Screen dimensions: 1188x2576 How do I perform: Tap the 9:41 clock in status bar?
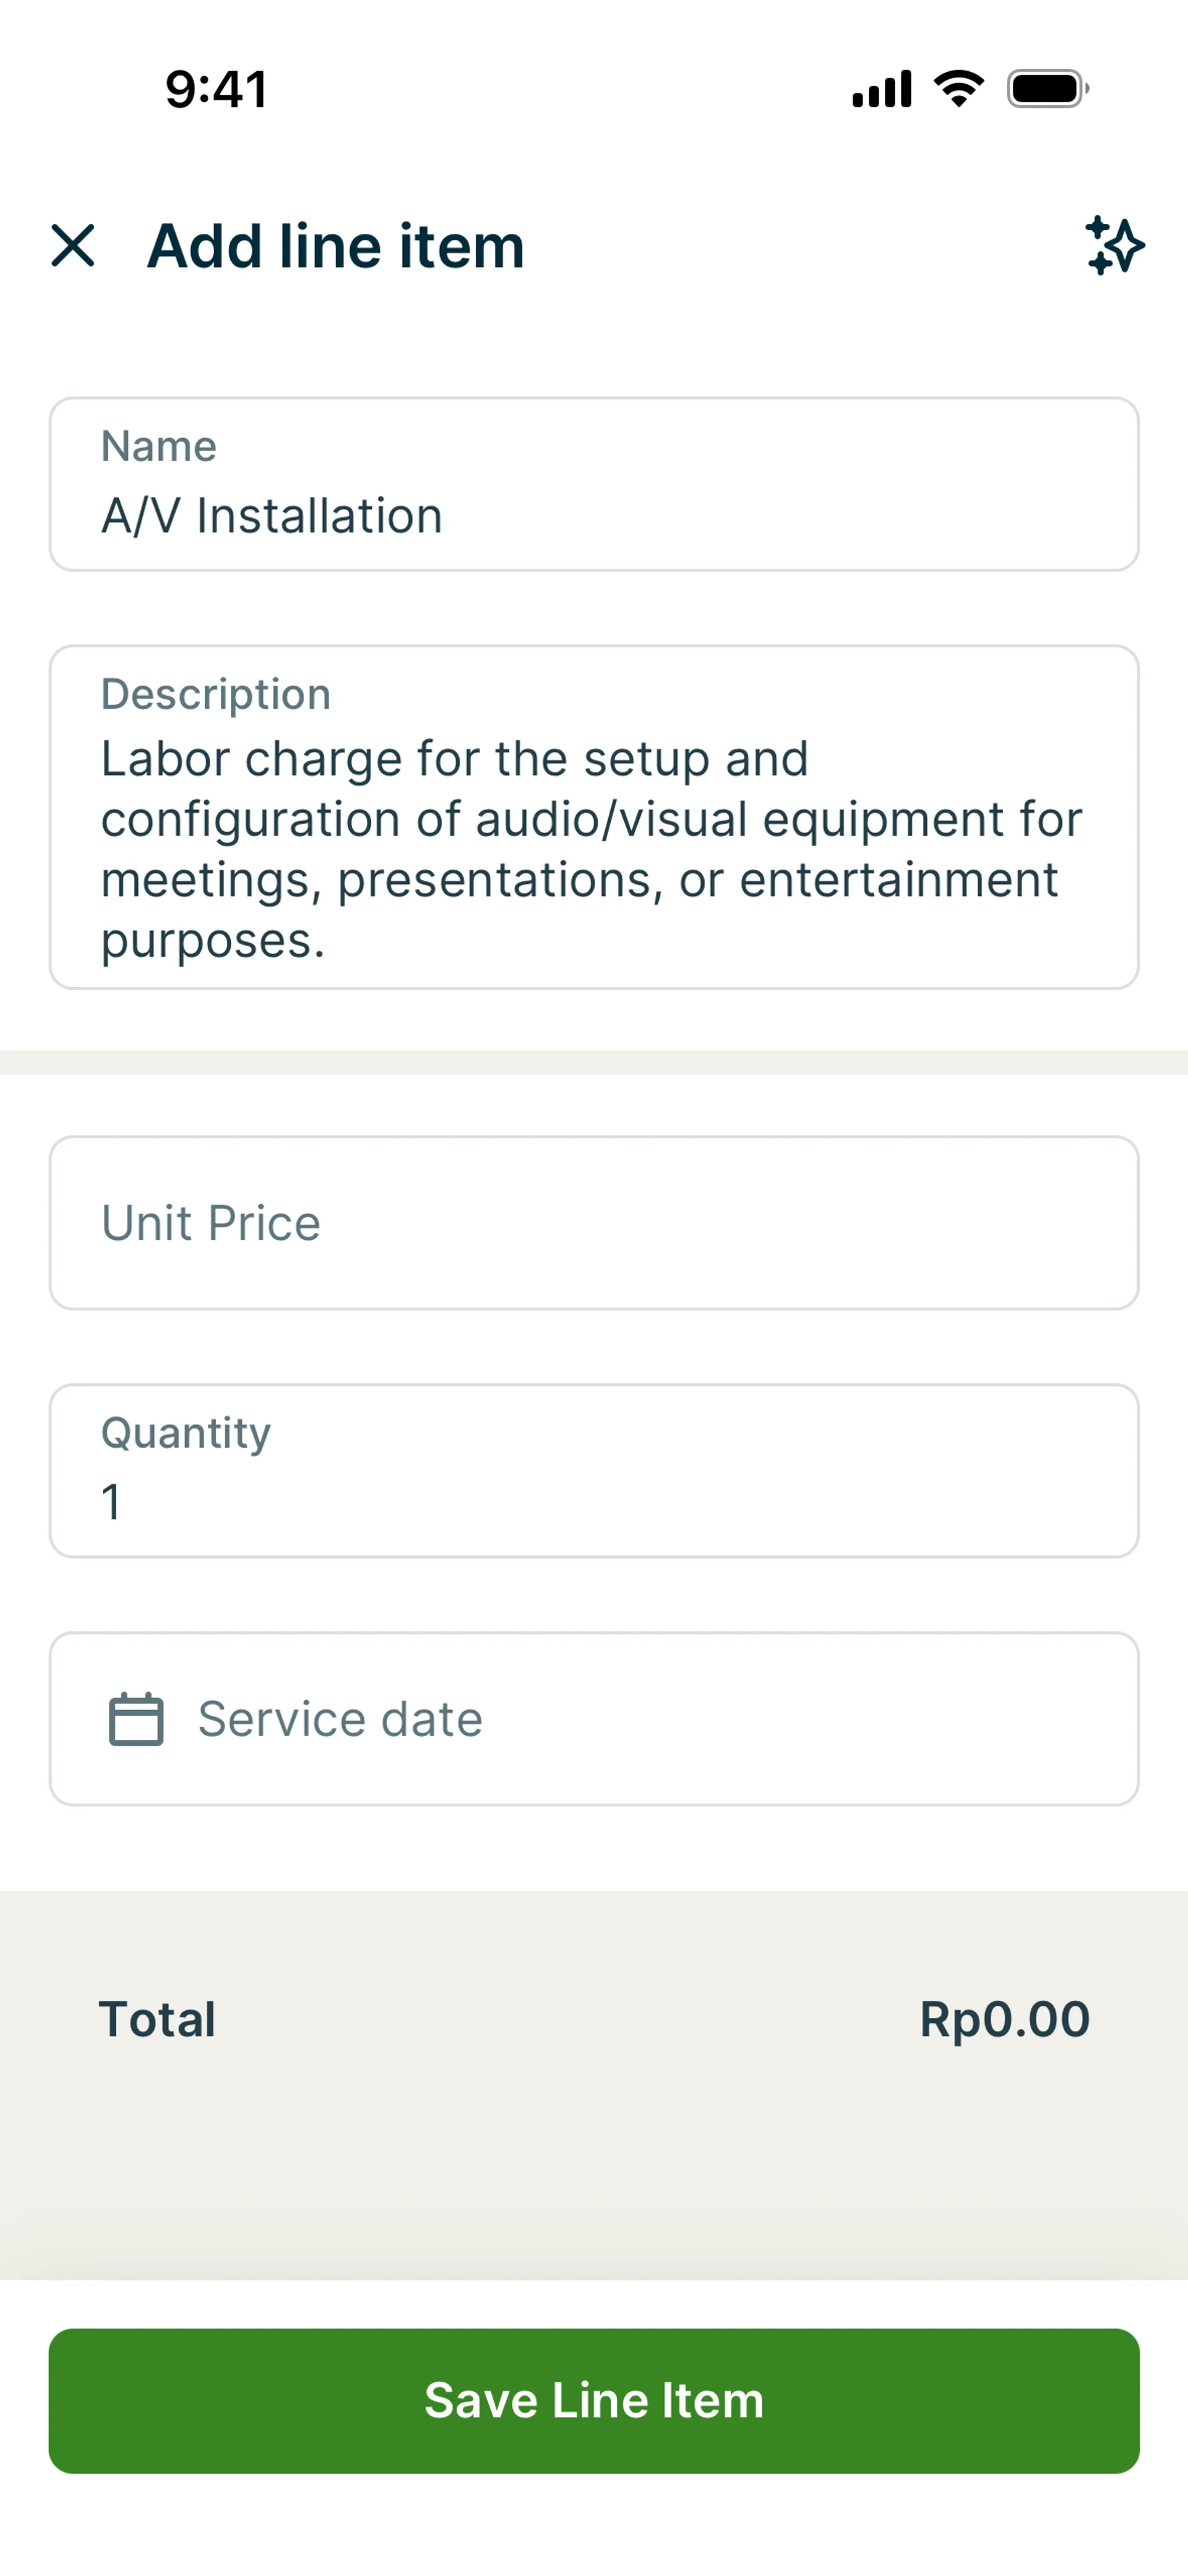click(216, 89)
